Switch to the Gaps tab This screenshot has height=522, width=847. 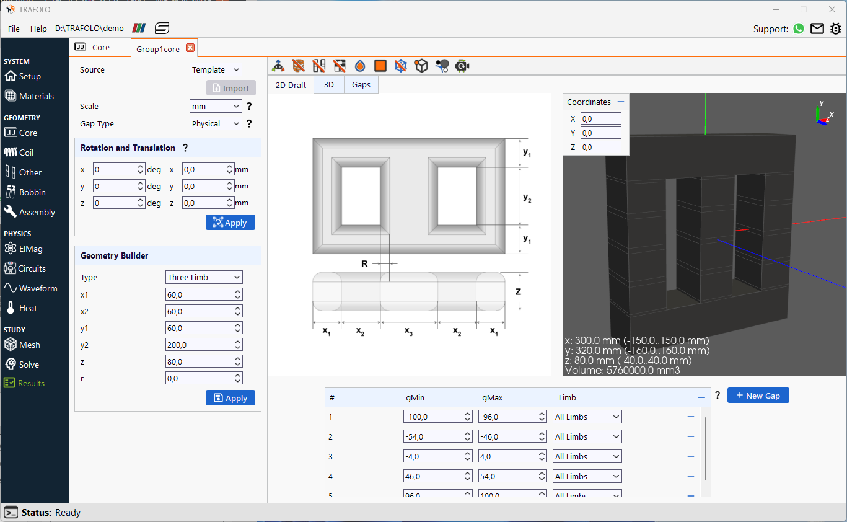tap(361, 85)
